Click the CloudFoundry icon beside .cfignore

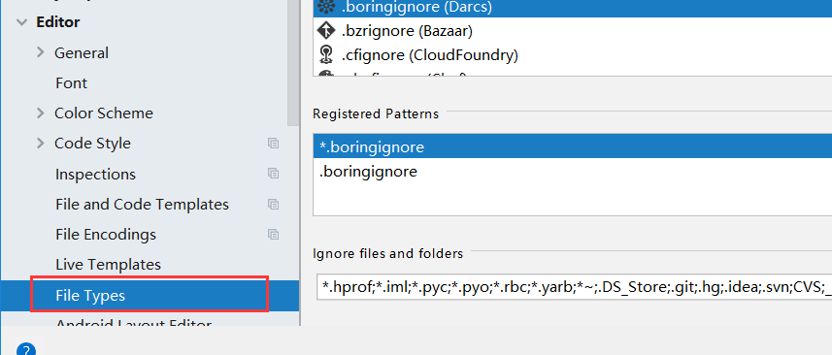pyautogui.click(x=325, y=54)
